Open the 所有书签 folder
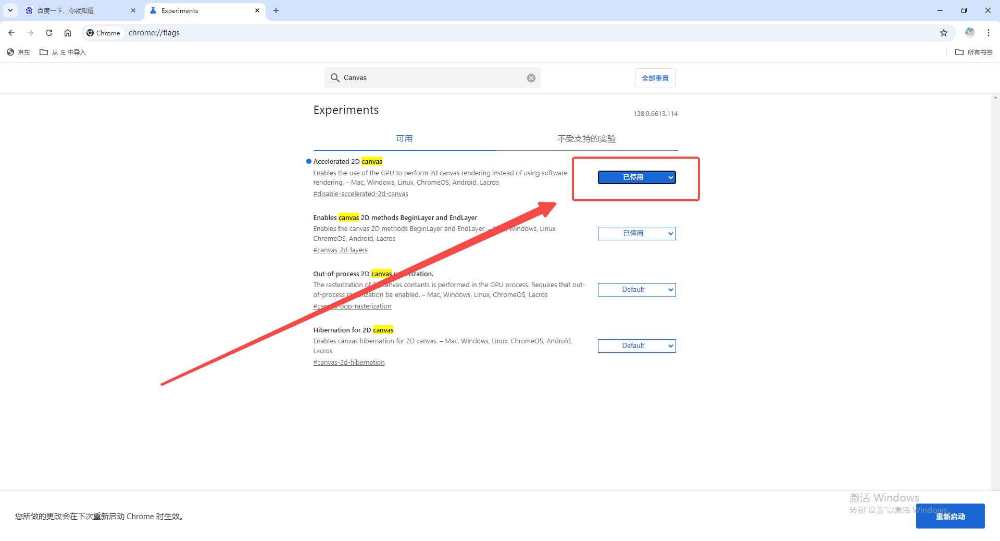 point(974,52)
